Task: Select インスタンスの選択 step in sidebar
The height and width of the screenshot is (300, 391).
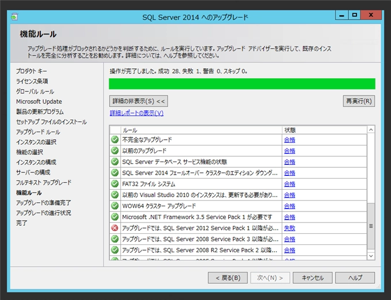Action: point(36,142)
